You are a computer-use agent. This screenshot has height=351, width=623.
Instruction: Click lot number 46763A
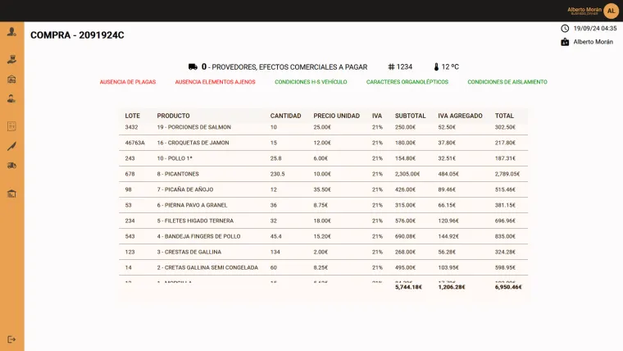coord(134,143)
